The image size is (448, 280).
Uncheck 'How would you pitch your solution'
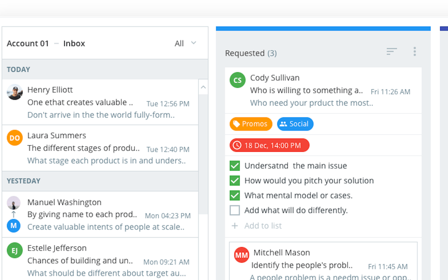pyautogui.click(x=235, y=180)
